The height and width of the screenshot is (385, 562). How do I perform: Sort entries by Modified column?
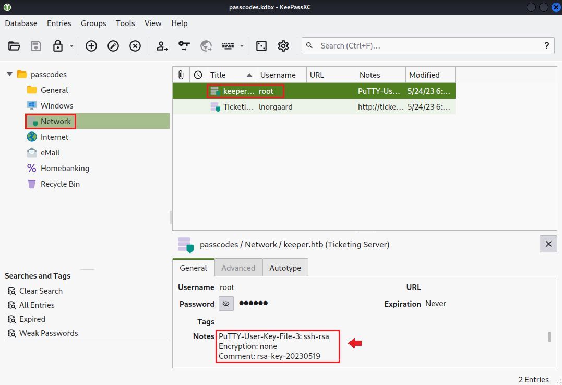click(431, 75)
